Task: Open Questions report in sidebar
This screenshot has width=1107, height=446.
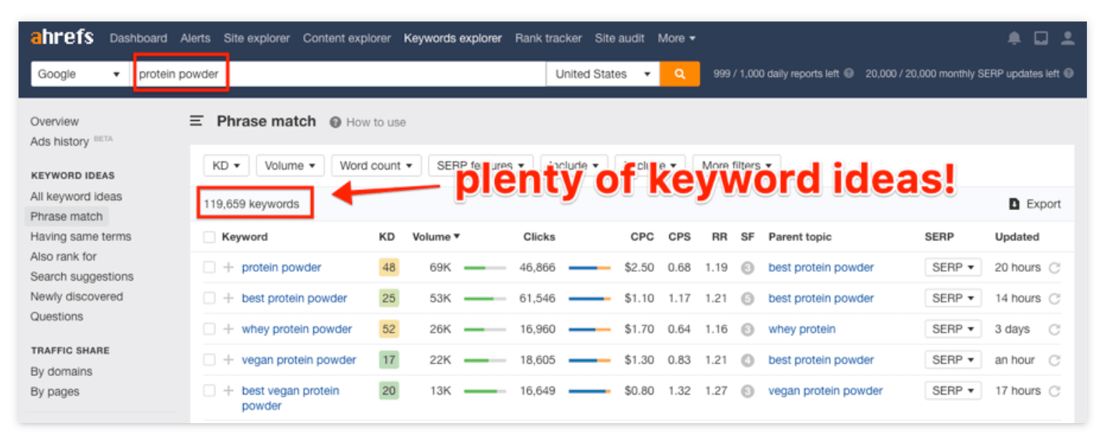Action: pyautogui.click(x=56, y=317)
